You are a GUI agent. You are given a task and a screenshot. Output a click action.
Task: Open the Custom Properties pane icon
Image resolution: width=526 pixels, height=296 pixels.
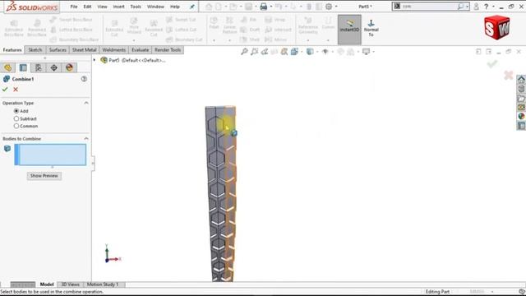[x=521, y=126]
